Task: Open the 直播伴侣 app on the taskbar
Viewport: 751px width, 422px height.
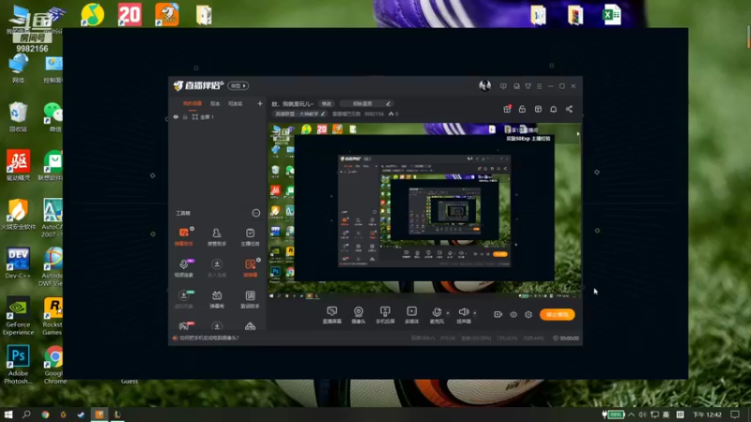Action: [x=100, y=414]
